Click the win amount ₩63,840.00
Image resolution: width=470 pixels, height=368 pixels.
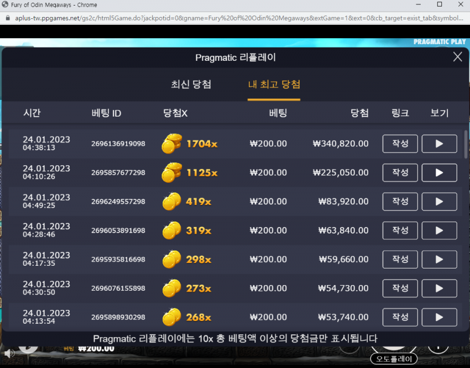[343, 230]
